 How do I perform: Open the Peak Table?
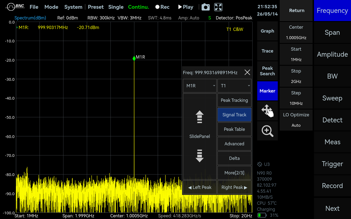click(x=234, y=129)
